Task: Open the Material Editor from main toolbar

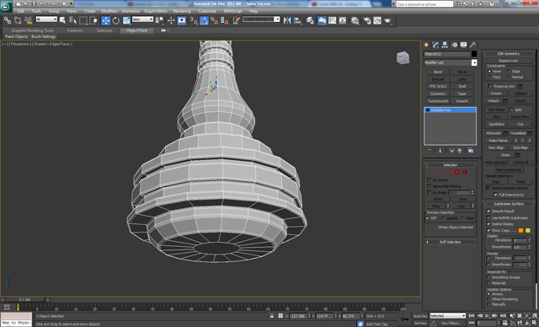Action: [355, 20]
